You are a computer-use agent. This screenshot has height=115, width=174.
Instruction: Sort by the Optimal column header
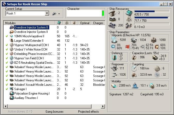pos(85,23)
